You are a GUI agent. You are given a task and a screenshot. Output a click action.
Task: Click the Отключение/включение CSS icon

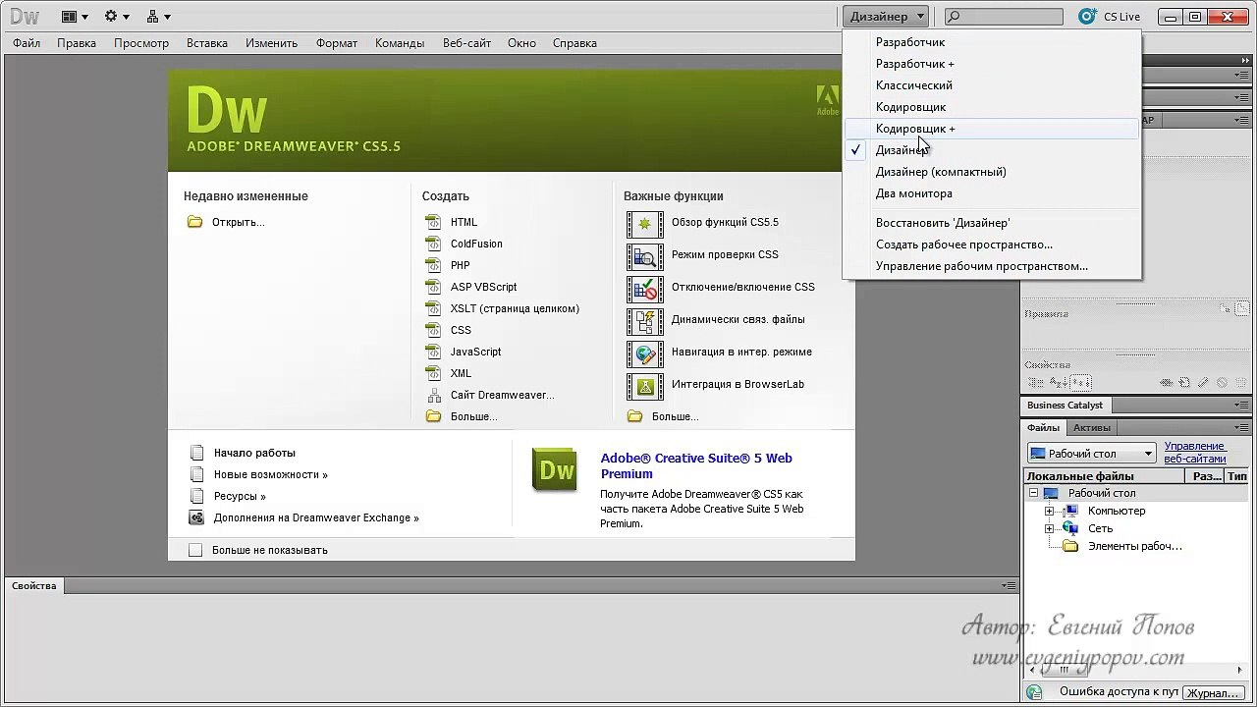pos(645,289)
